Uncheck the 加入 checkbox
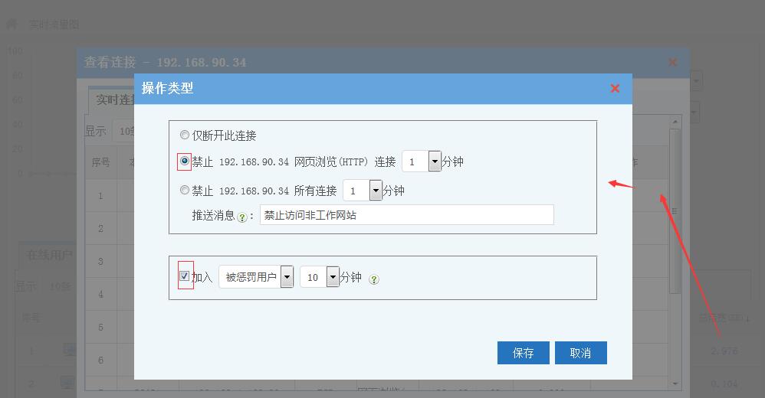 [x=185, y=276]
